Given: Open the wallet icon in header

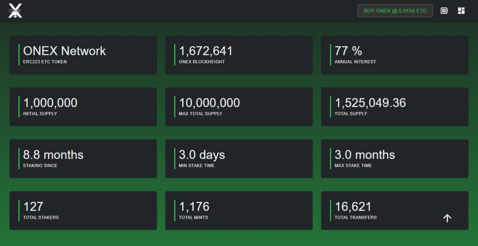Looking at the screenshot, I should [444, 11].
